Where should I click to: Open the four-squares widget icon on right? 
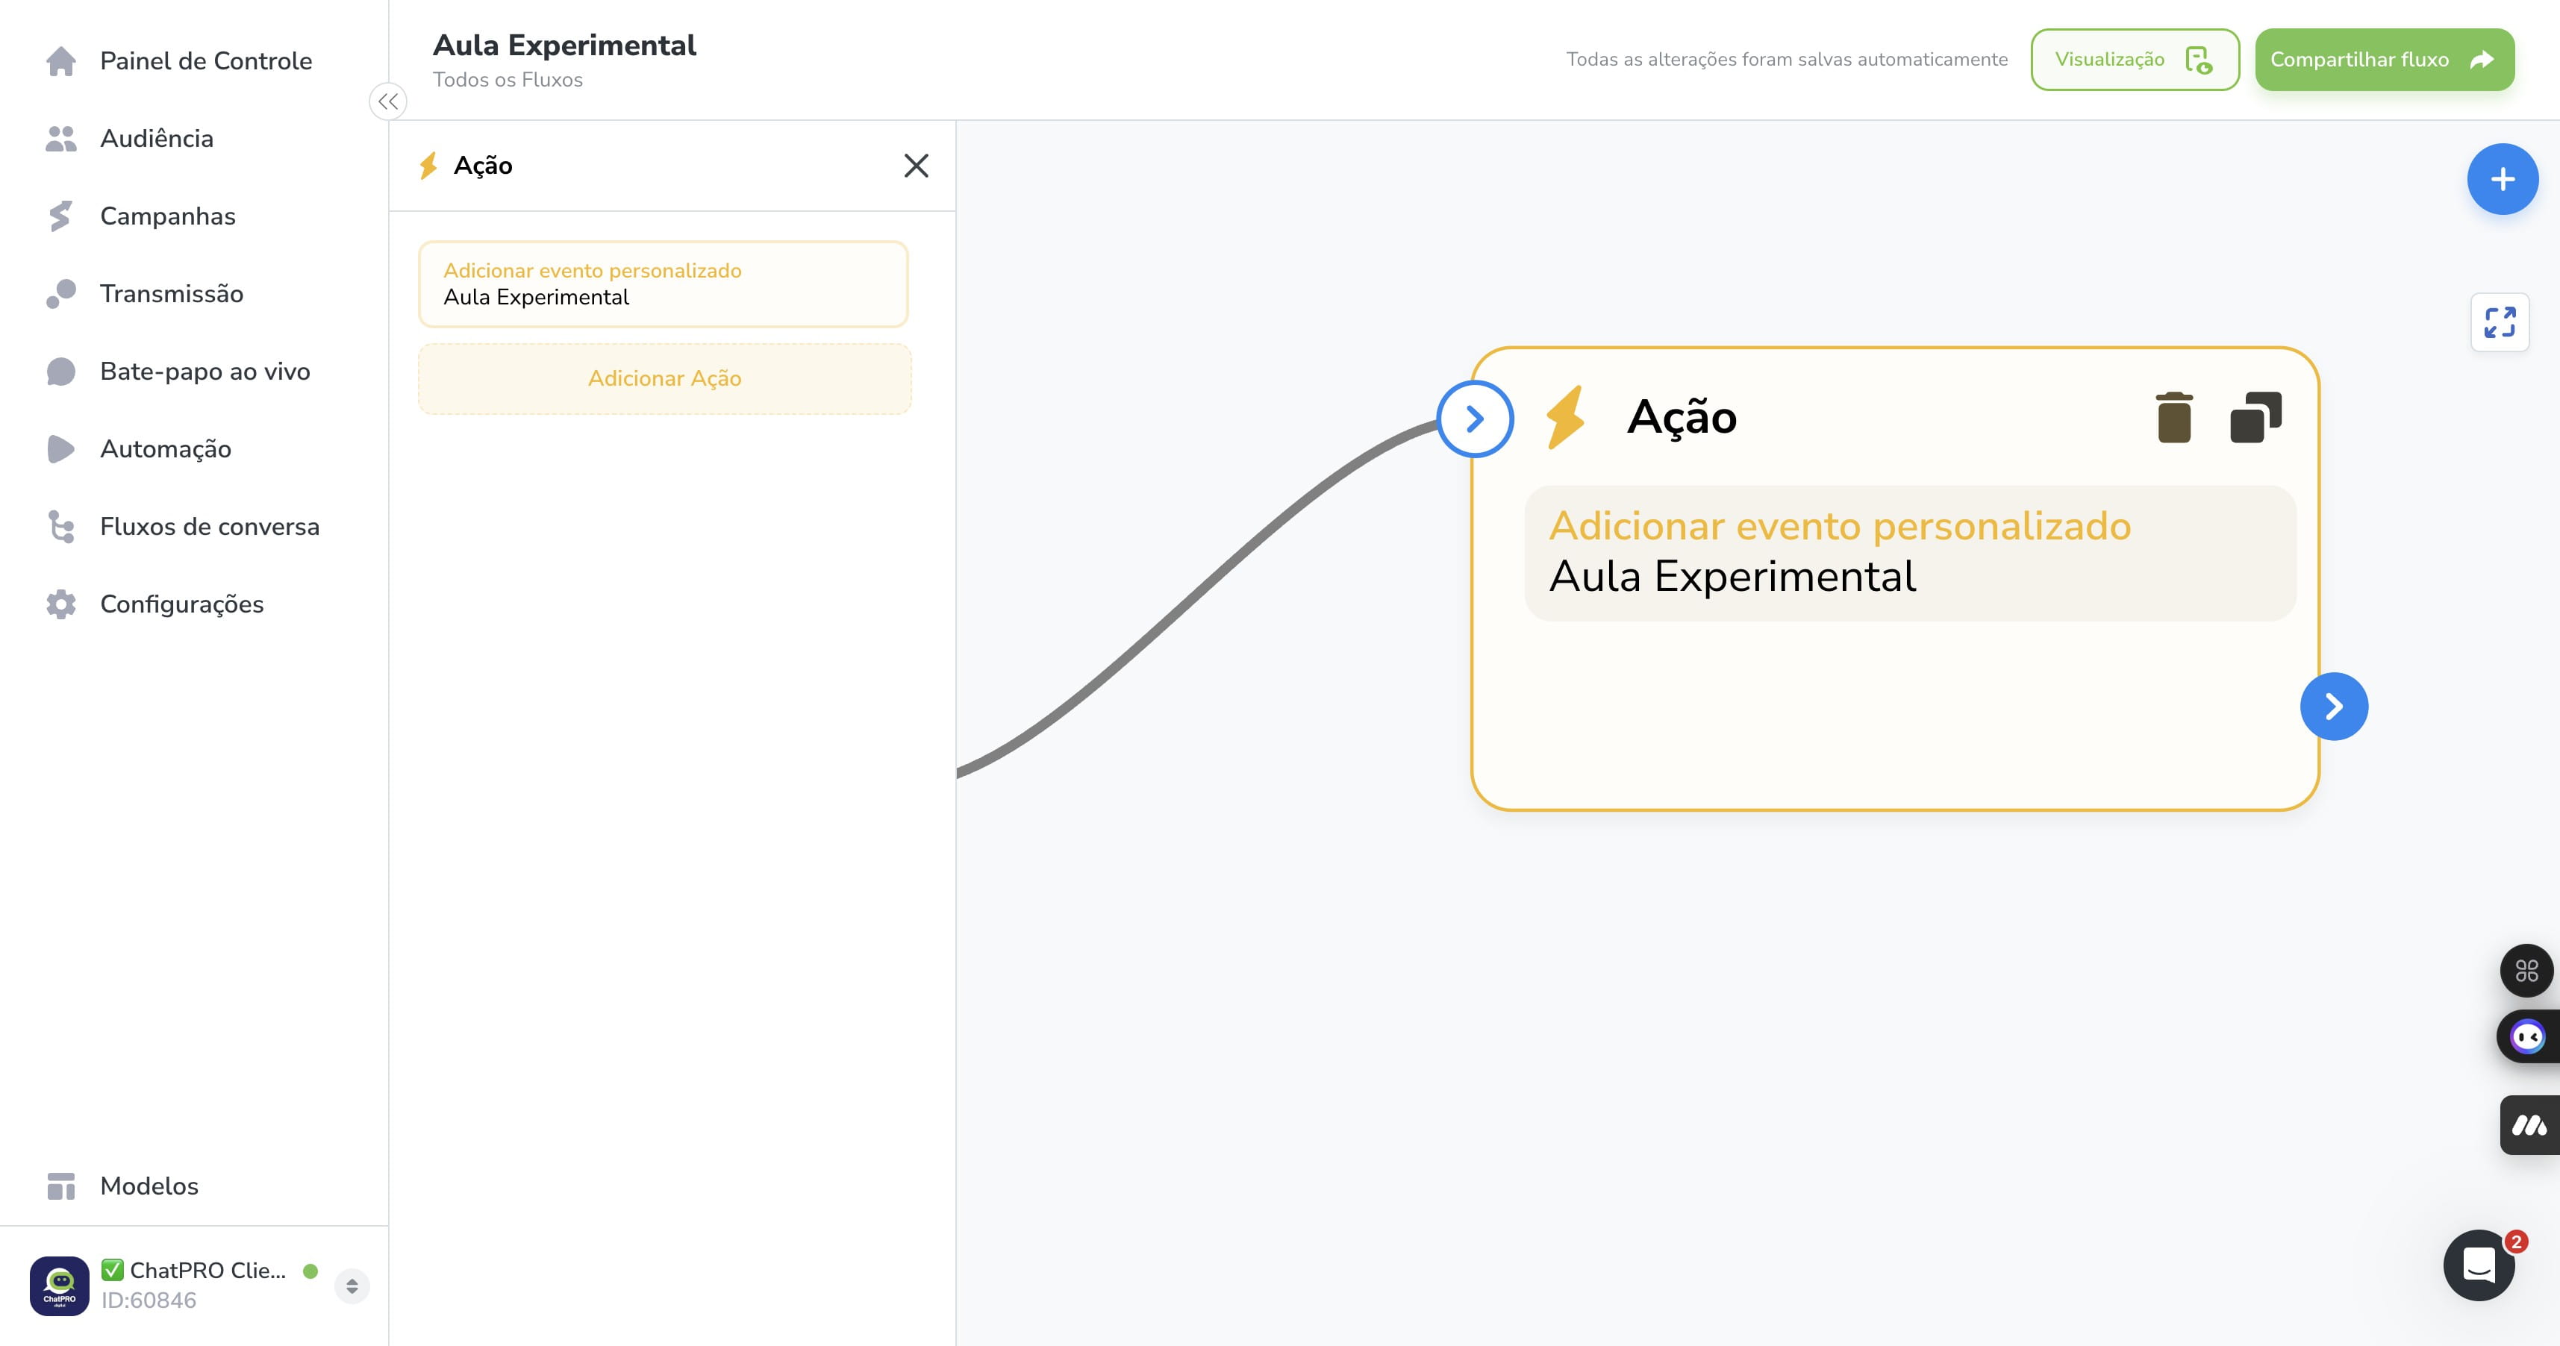[2526, 971]
